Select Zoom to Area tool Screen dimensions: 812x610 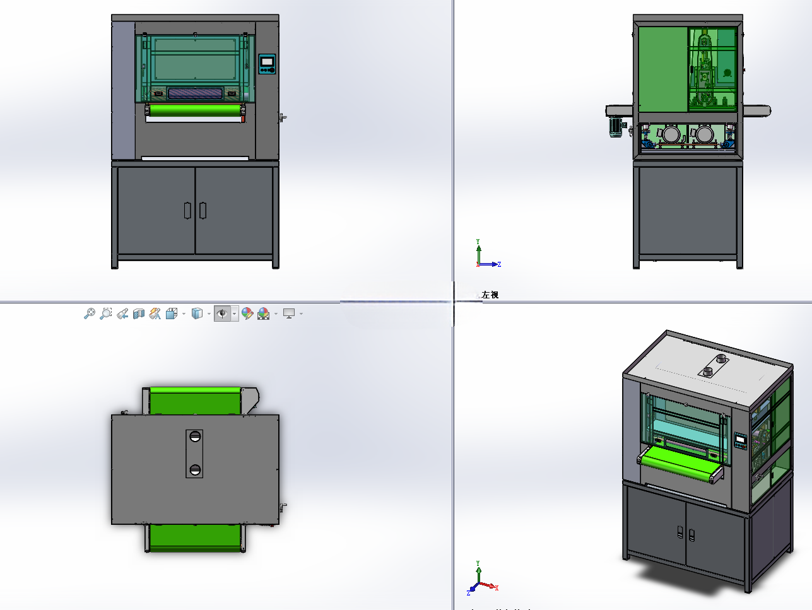[x=106, y=314]
